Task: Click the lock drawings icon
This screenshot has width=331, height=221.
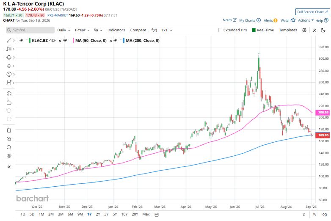Action: tap(9, 102)
